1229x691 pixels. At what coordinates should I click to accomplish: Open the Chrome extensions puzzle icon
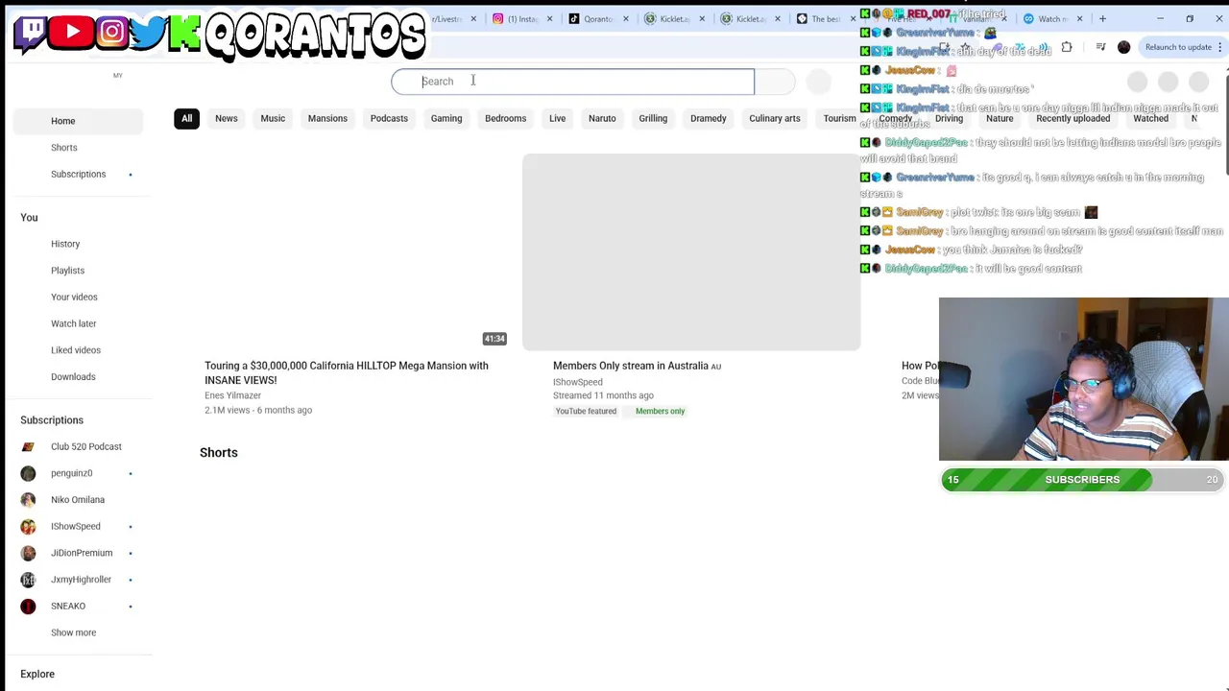(x=1067, y=47)
